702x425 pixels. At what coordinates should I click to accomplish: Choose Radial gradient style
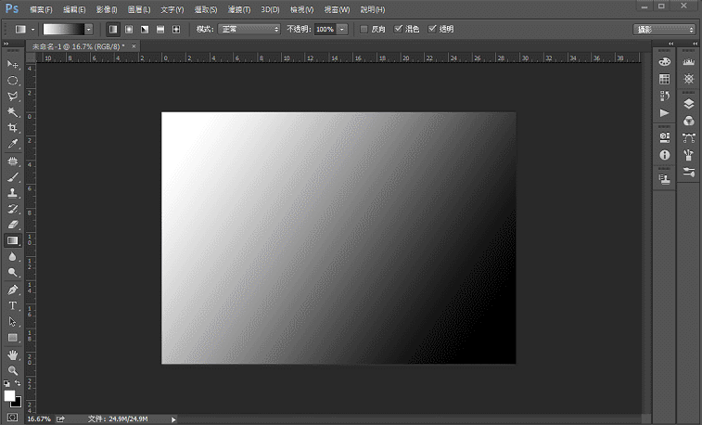pyautogui.click(x=129, y=29)
